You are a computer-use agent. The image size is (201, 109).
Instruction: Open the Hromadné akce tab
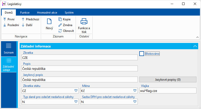pos(47,13)
